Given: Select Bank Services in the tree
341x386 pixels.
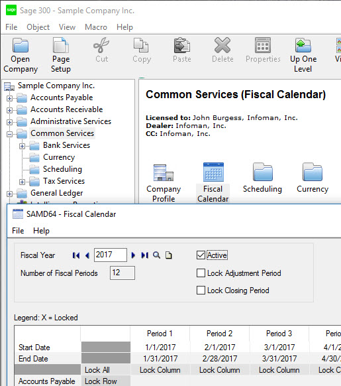Looking at the screenshot, I should click(x=67, y=145).
